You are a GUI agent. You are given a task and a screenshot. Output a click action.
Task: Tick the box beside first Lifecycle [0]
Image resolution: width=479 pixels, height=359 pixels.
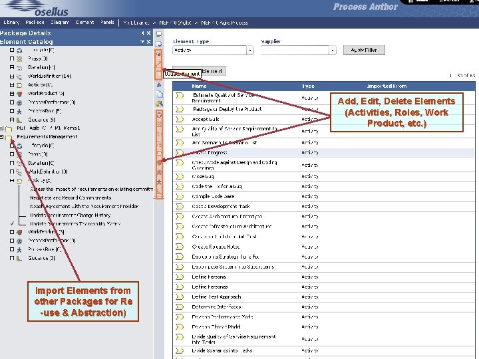12,50
